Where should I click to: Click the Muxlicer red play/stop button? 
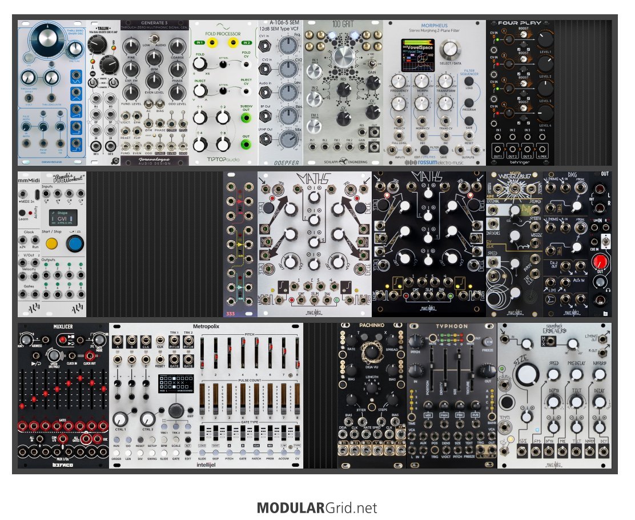pyautogui.click(x=62, y=339)
